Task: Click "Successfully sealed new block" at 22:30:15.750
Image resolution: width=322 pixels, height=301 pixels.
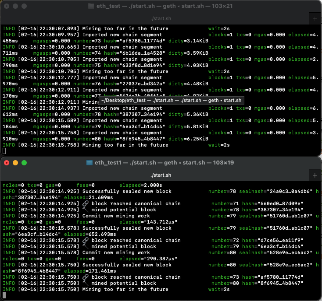Action: point(127,265)
